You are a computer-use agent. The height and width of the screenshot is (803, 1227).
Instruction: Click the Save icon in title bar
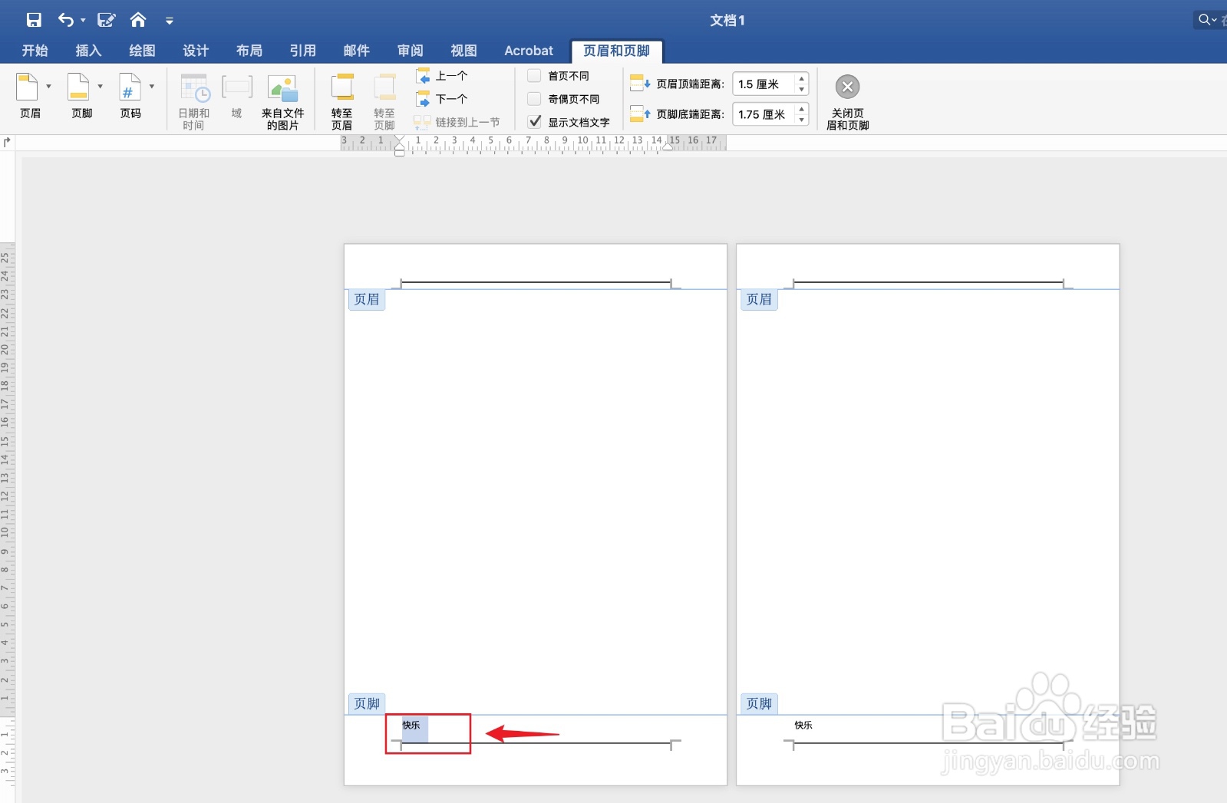point(34,20)
